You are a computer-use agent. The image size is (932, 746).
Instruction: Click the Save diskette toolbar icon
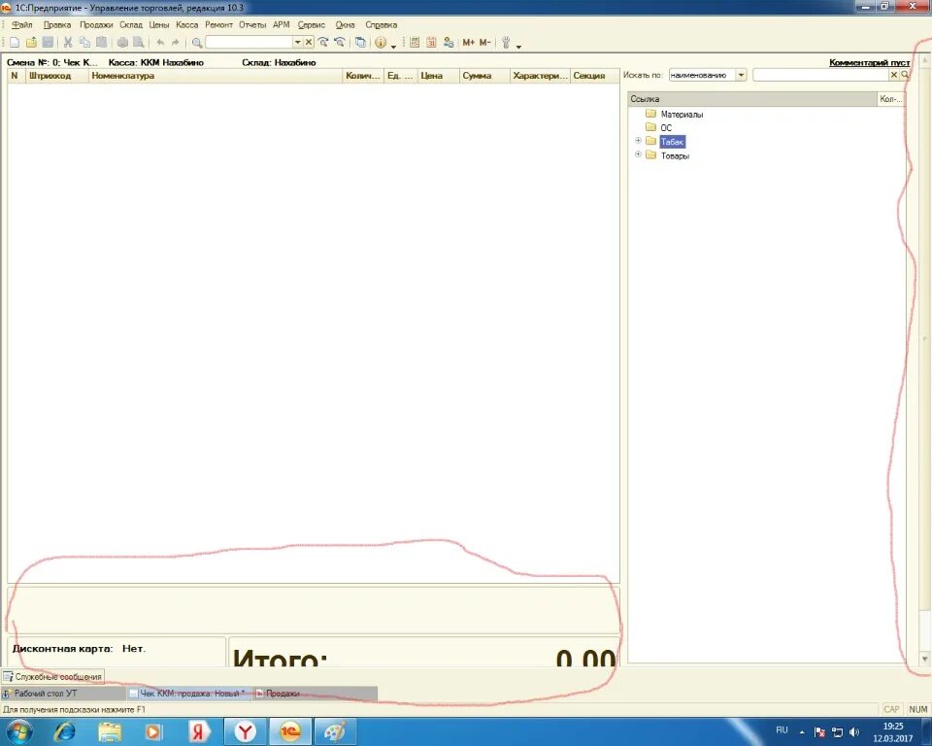(x=49, y=42)
